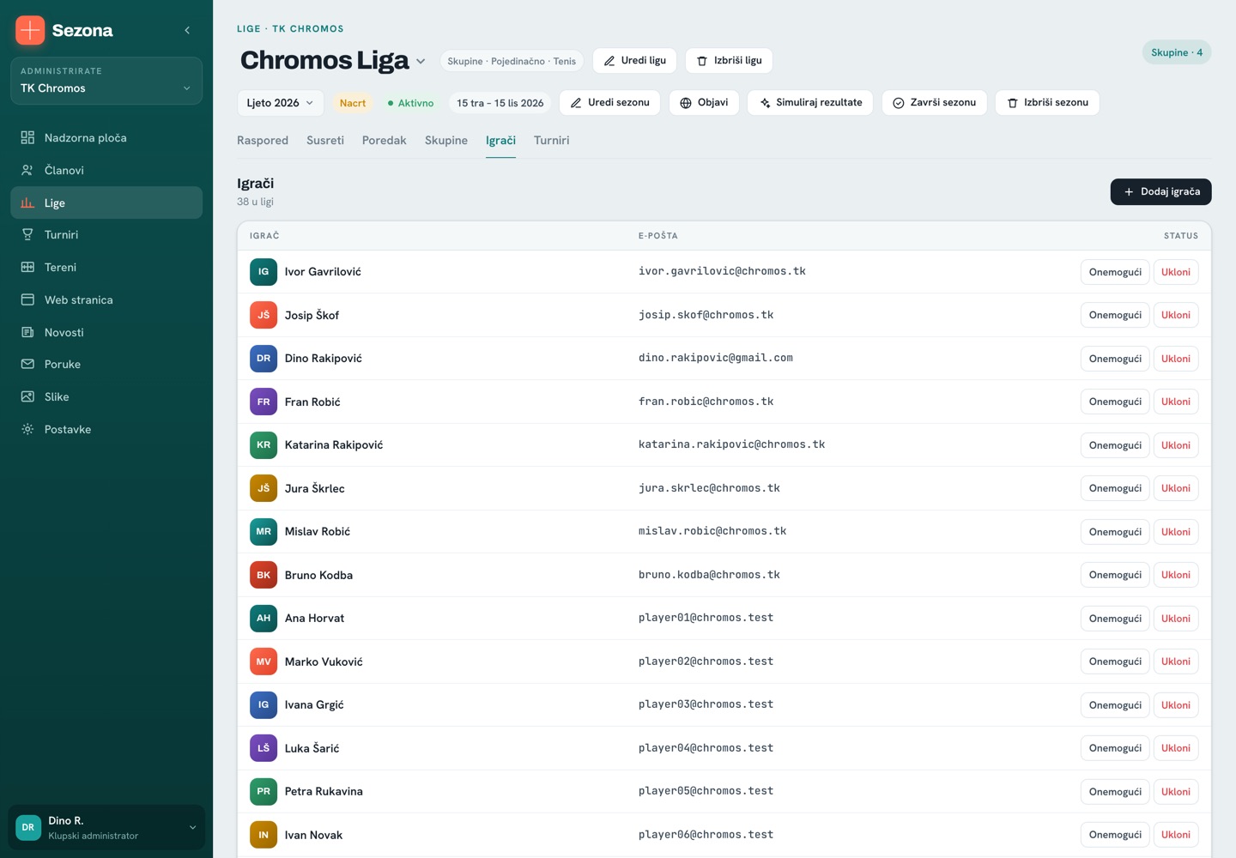Click the Dodaj igrača button
The height and width of the screenshot is (858, 1236).
pyautogui.click(x=1161, y=192)
